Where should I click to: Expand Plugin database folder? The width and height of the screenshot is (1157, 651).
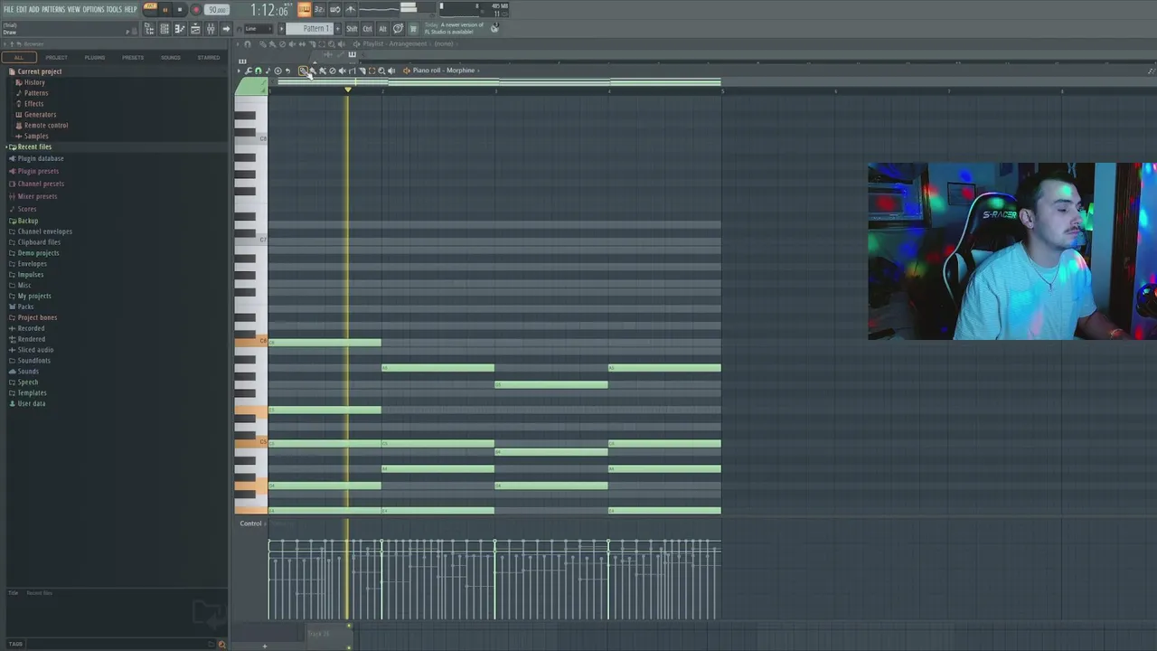click(x=41, y=158)
